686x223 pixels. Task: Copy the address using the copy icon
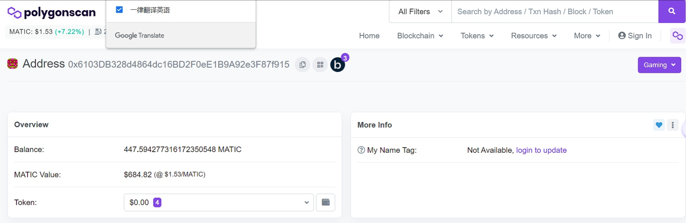click(x=303, y=64)
